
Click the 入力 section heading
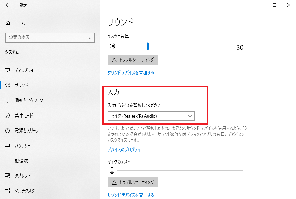point(113,92)
